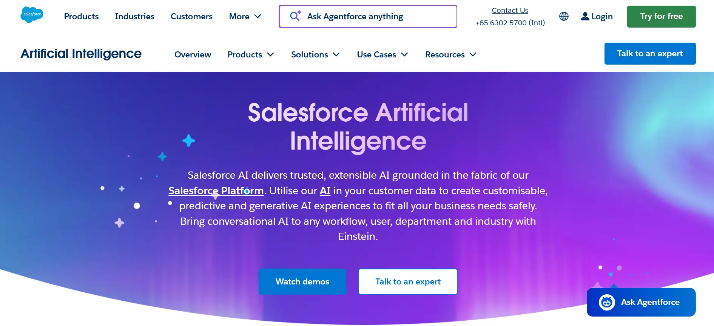Click the Salesforce cloud logo

tap(32, 15)
